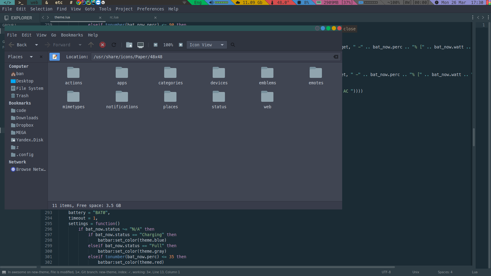Viewport: 491px width, 276px height.
Task: Click the Back navigation button
Action: (x=18, y=45)
